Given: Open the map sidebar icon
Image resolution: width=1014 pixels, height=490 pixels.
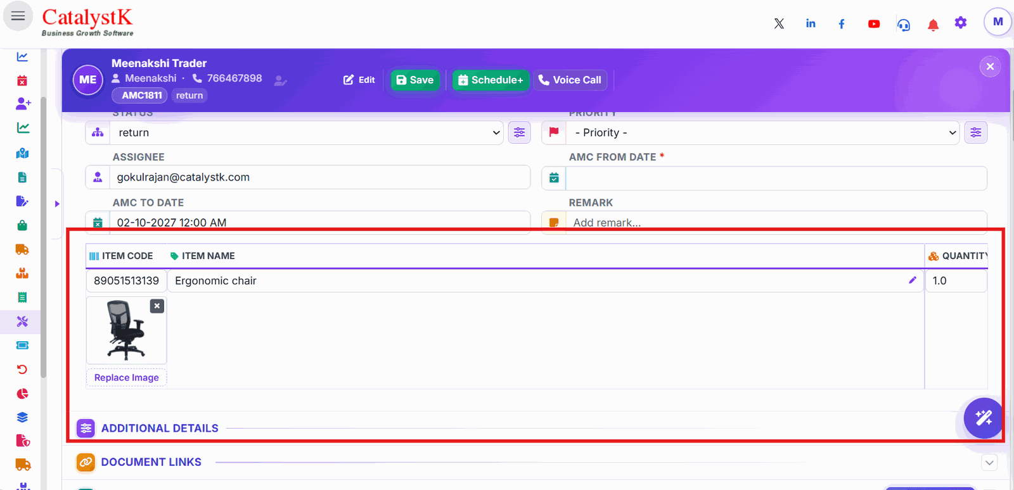Looking at the screenshot, I should pos(22,153).
